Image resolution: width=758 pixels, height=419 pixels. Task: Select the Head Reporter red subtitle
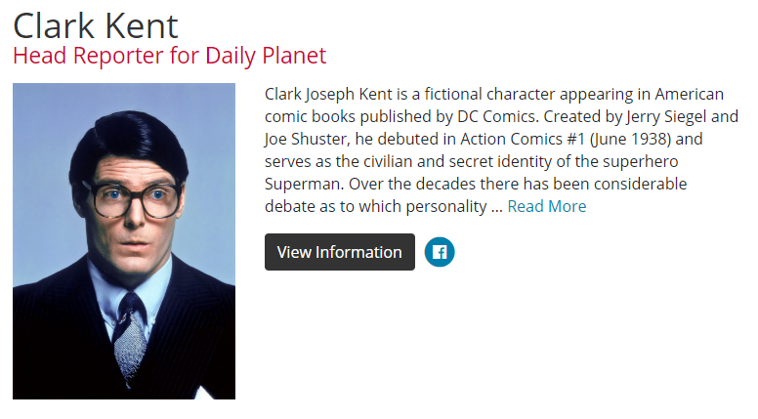pos(170,56)
